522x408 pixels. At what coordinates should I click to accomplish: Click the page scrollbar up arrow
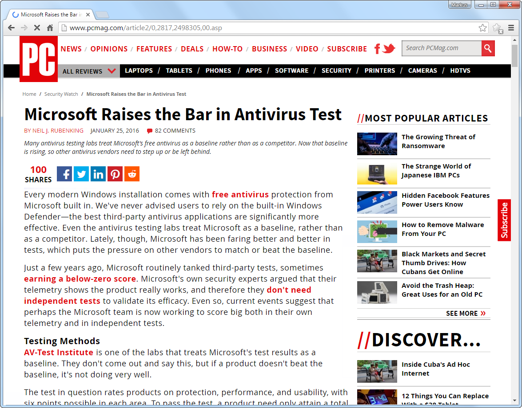pos(515,40)
